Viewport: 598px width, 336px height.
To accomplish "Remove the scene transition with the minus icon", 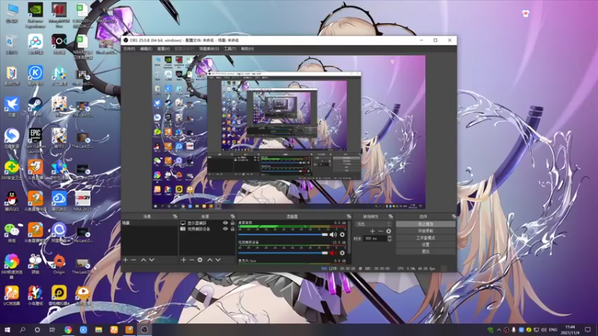I will pyautogui.click(x=380, y=231).
